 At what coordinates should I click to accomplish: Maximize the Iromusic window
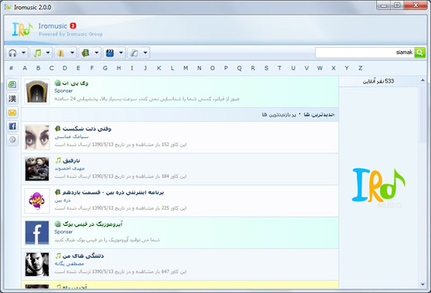coord(397,5)
